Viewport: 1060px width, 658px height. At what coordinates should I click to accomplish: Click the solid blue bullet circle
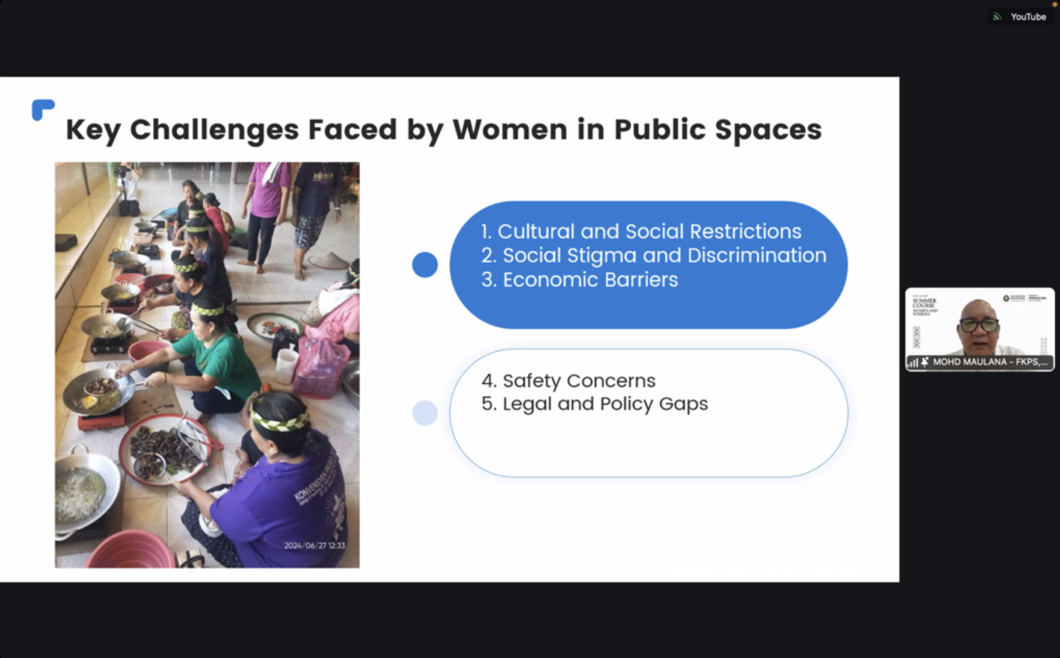(x=424, y=265)
